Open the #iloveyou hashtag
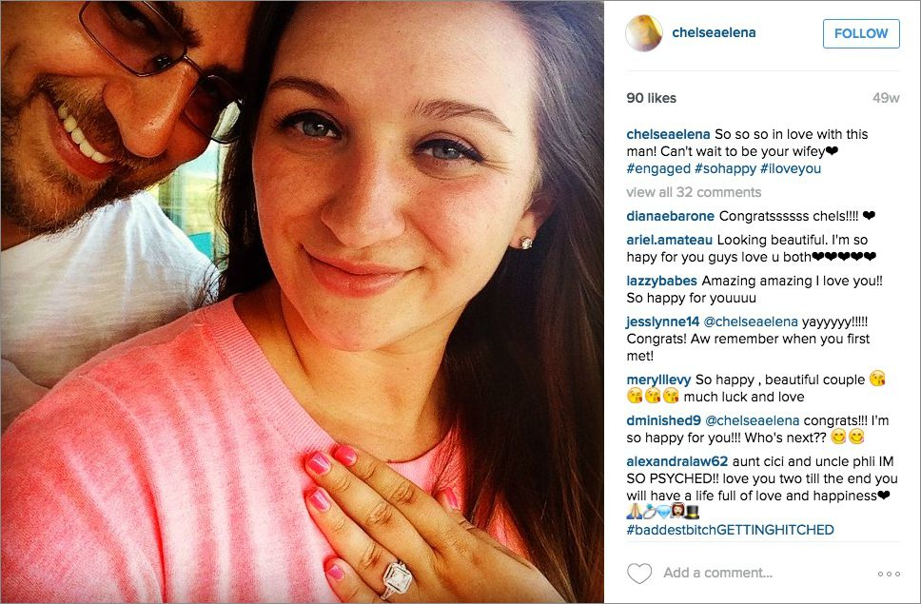921x604 pixels. pos(791,169)
